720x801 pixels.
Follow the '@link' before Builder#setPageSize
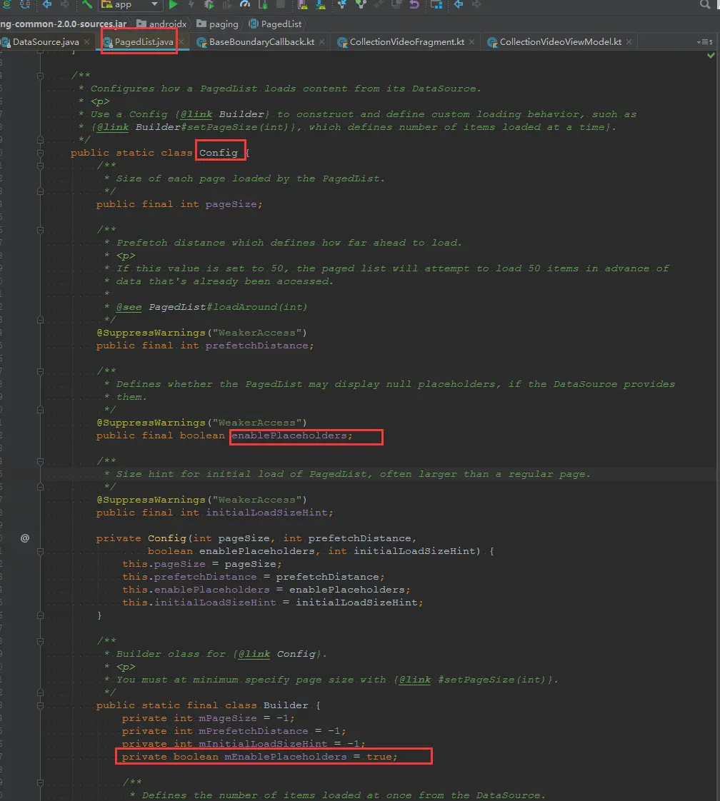point(112,127)
